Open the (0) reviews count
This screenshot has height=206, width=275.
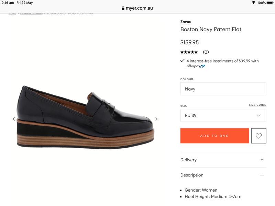(206, 52)
